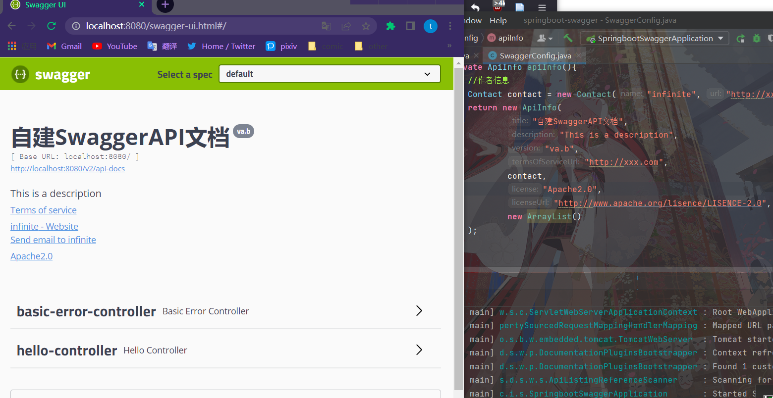Image resolution: width=773 pixels, height=398 pixels.
Task: Build project with the hammer icon
Action: coord(568,38)
